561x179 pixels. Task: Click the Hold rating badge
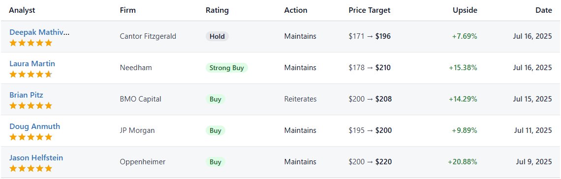(217, 36)
